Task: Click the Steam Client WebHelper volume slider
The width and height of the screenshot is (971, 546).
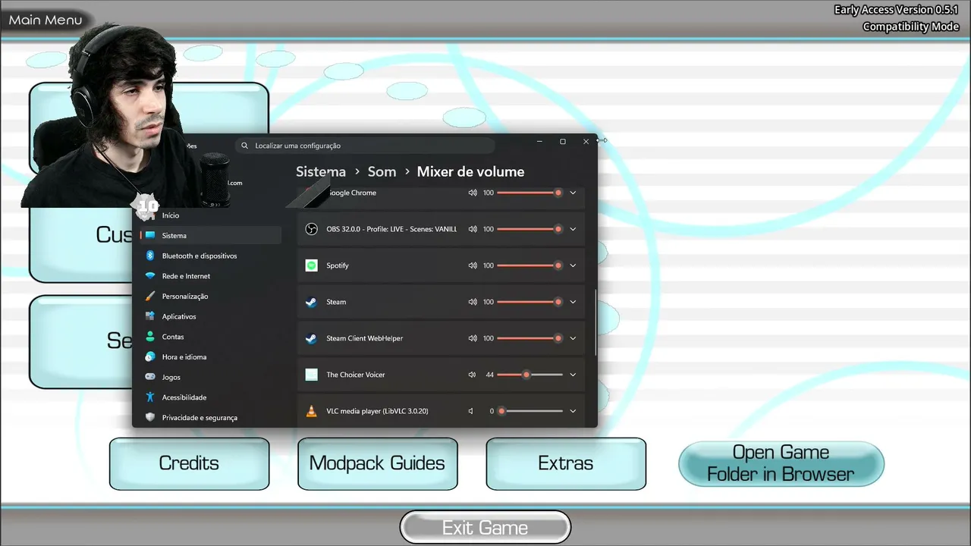Action: (x=529, y=338)
